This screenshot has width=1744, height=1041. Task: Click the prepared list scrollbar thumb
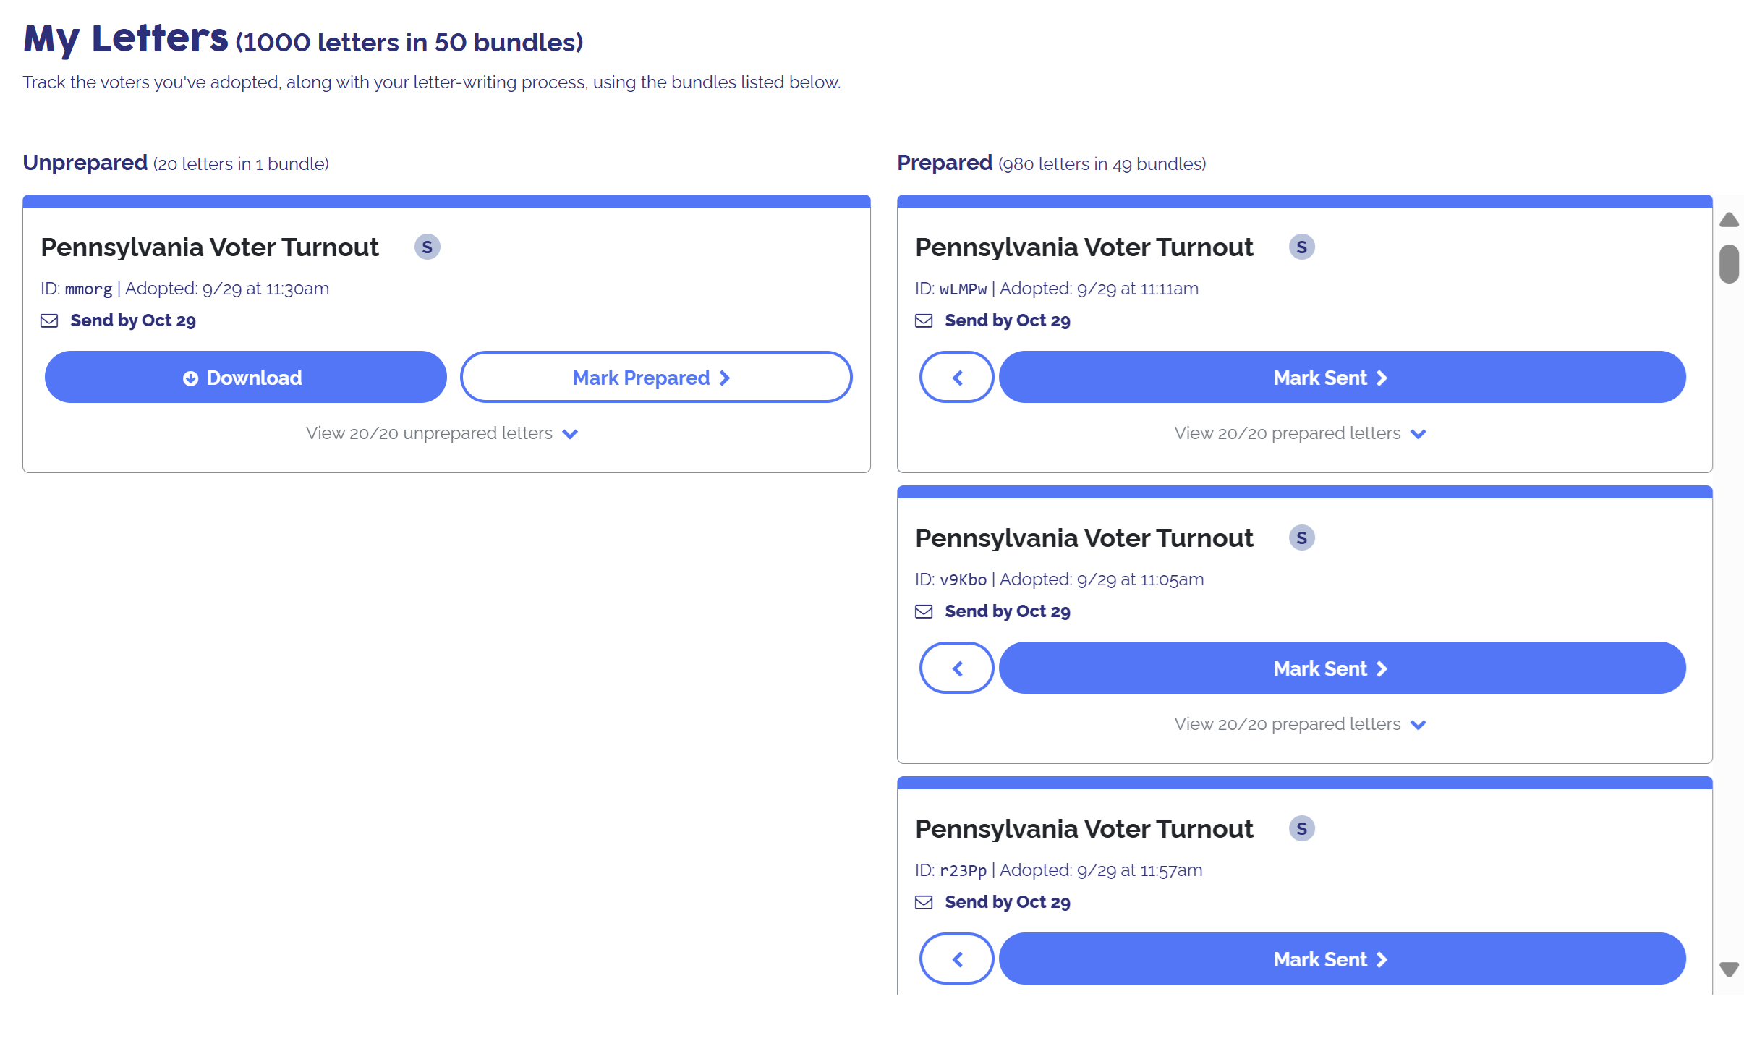pyautogui.click(x=1729, y=264)
